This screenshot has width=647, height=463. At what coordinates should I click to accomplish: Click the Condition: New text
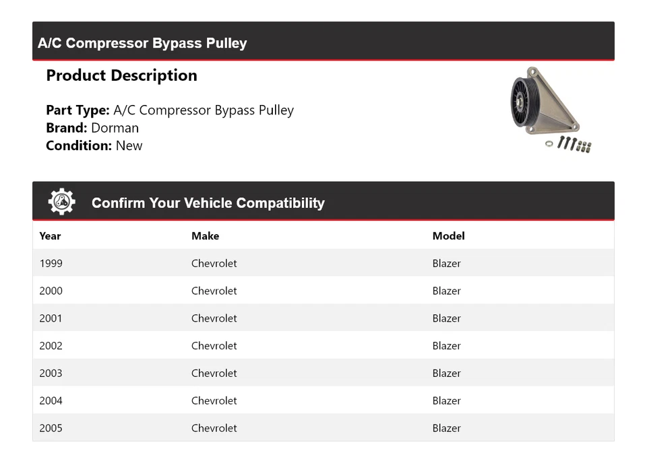(94, 145)
